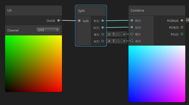Click the RGBA(4) label on Combine node
Screen dimensions: 189x105
[x=173, y=21]
